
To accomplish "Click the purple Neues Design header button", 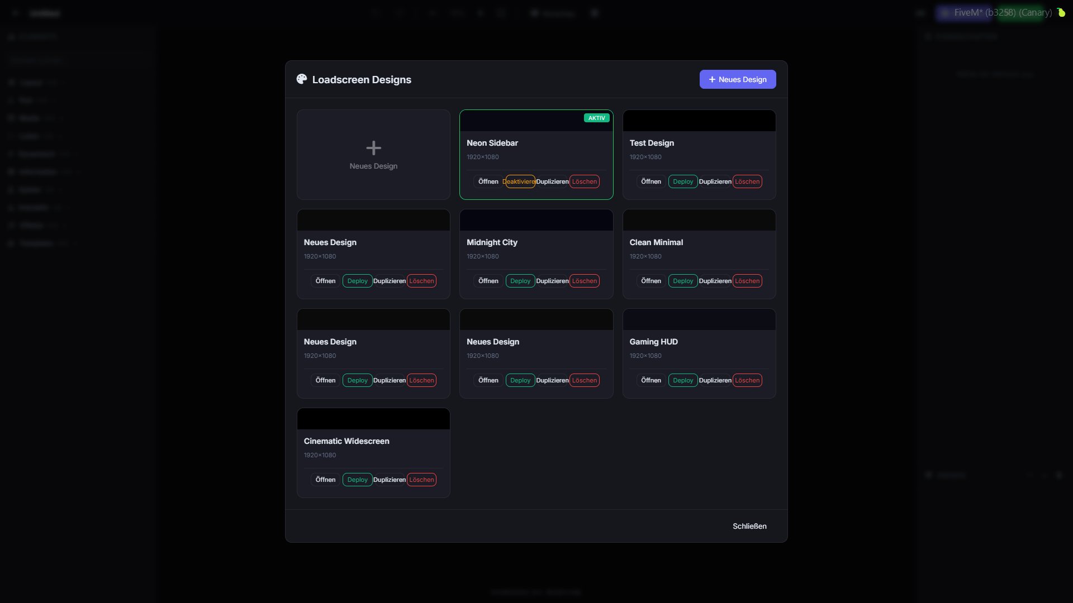I will point(738,79).
